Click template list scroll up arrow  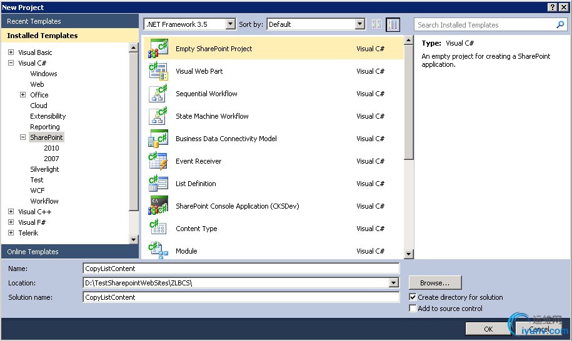point(409,40)
